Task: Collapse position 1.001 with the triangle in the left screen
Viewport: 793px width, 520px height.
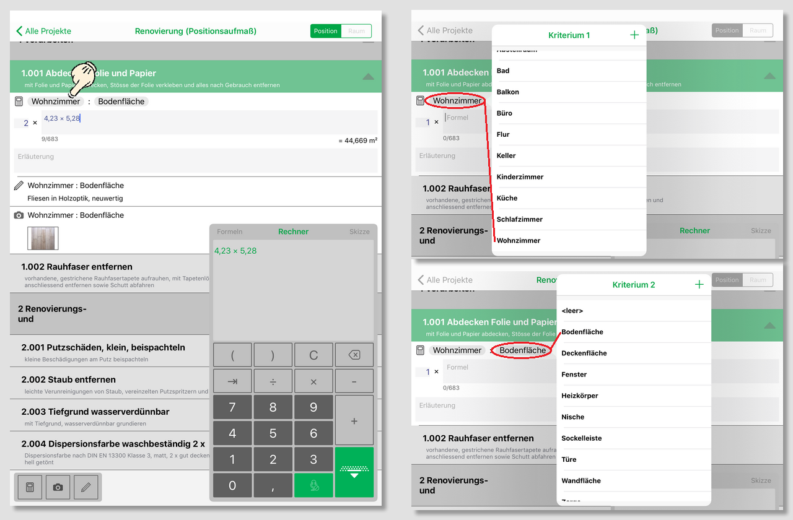Action: [x=368, y=77]
